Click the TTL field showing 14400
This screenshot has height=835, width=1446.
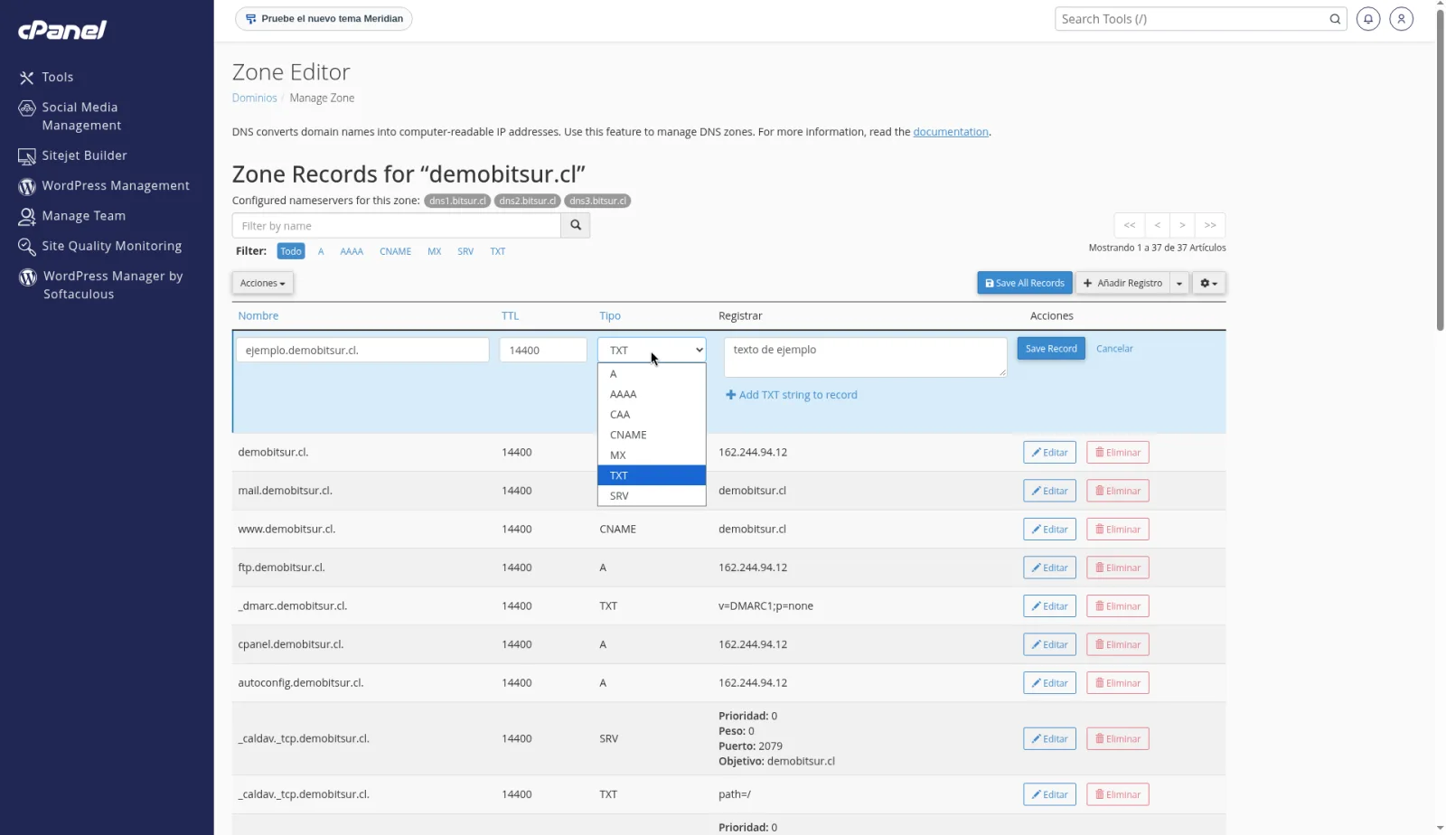[x=543, y=351]
